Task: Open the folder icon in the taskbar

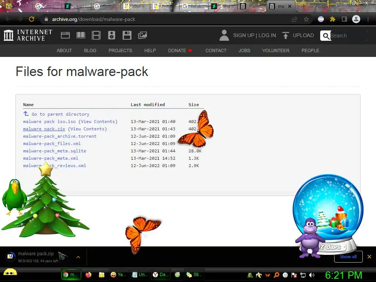Action: (x=102, y=275)
